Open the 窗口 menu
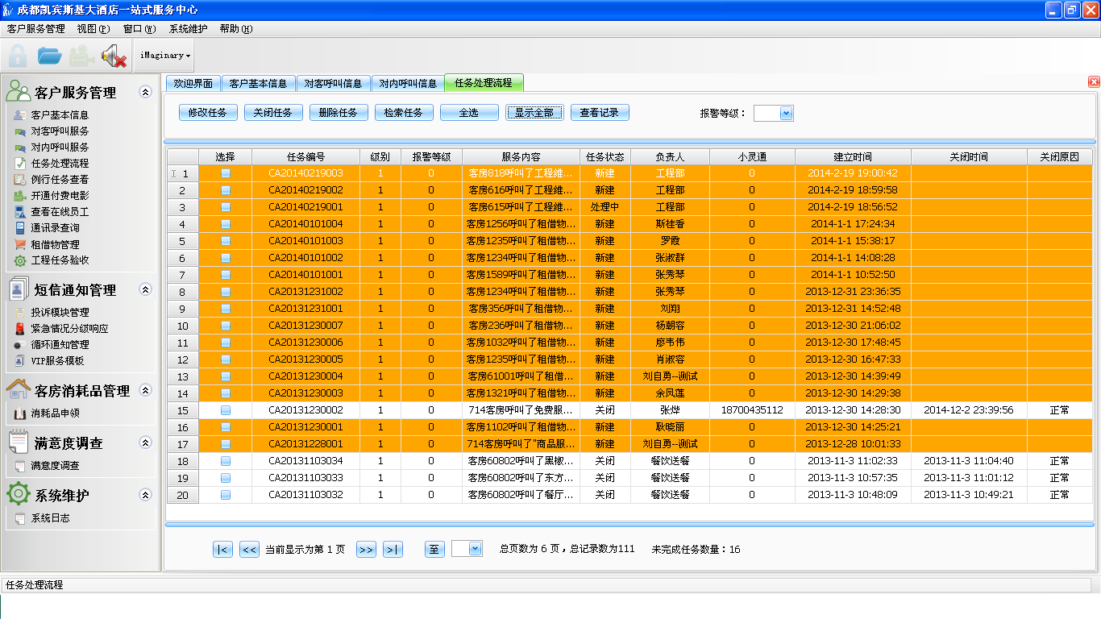The height and width of the screenshot is (619, 1101). pyautogui.click(x=139, y=29)
